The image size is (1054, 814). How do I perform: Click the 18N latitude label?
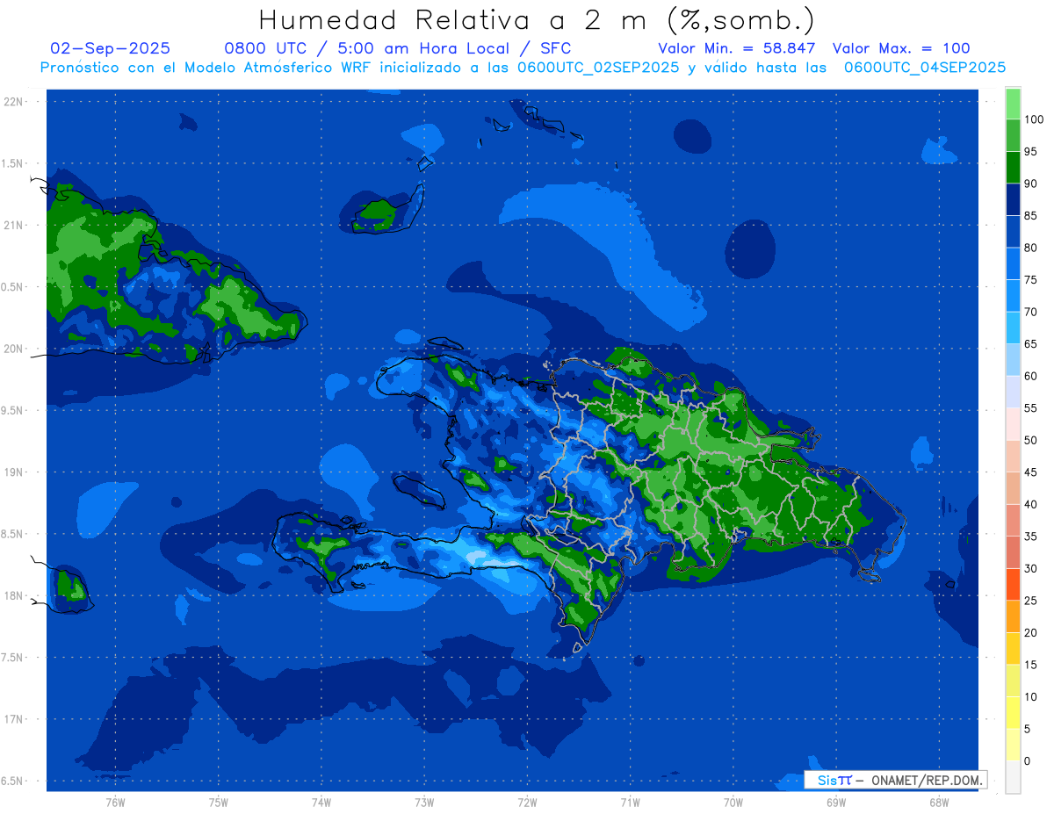pos(14,595)
